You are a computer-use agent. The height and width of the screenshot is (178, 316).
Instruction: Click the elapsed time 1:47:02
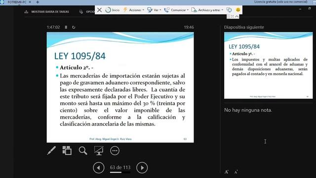[x=53, y=27]
